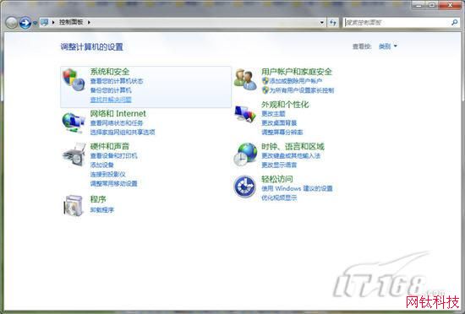Open the 系统和安全 category heading
The image size is (465, 314).
(109, 71)
